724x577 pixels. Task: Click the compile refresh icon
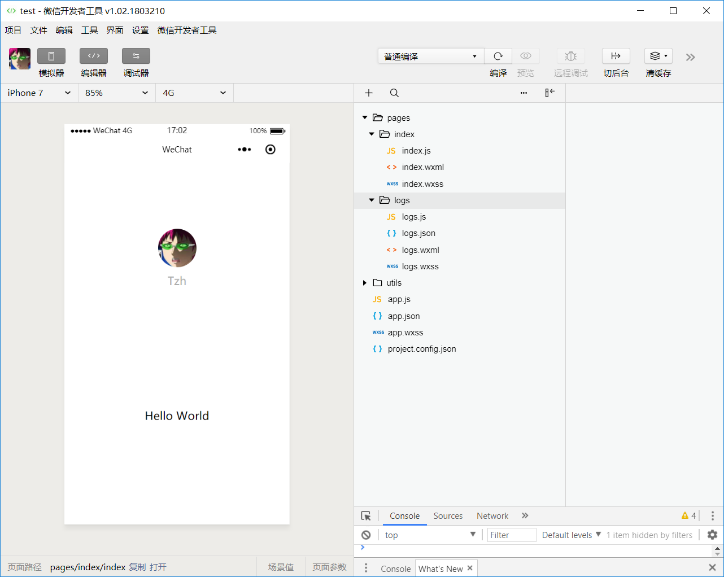pyautogui.click(x=498, y=56)
